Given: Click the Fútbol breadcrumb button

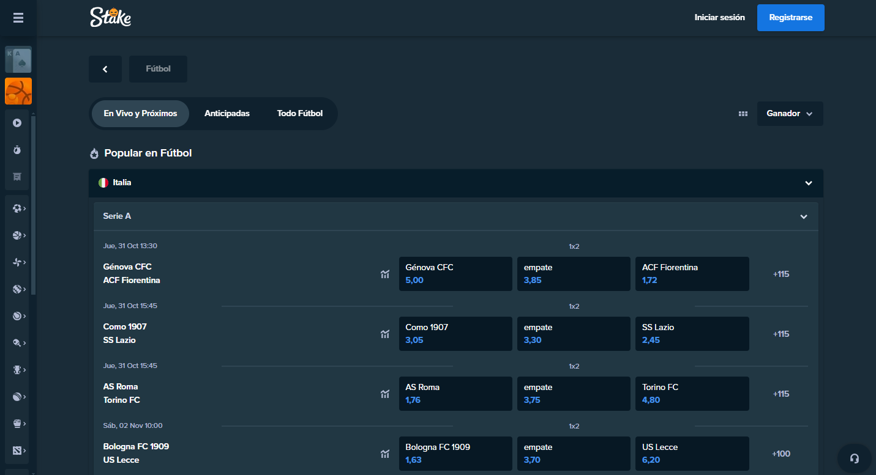Looking at the screenshot, I should 158,69.
